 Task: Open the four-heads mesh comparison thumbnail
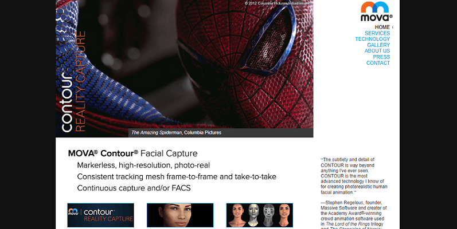(x=260, y=215)
